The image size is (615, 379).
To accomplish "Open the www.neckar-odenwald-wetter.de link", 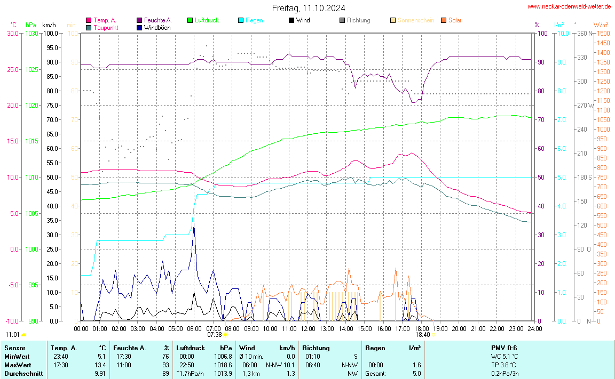I will 569,6.
